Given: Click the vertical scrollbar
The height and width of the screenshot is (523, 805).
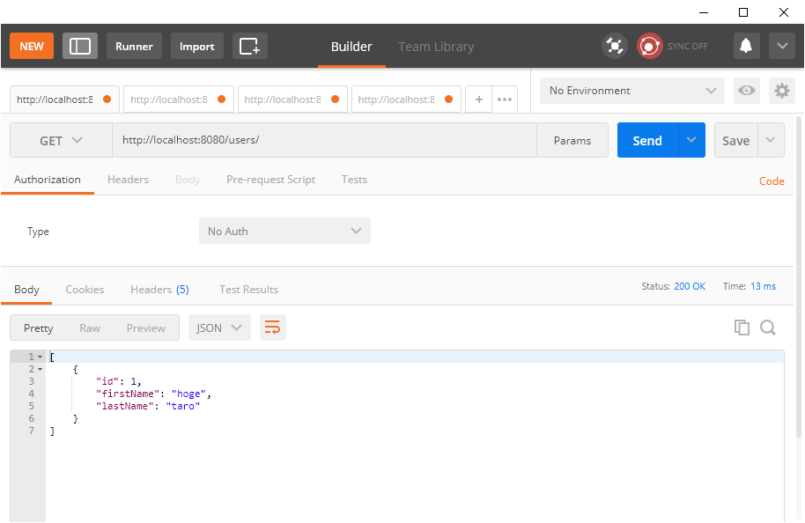Looking at the screenshot, I should tap(798, 277).
